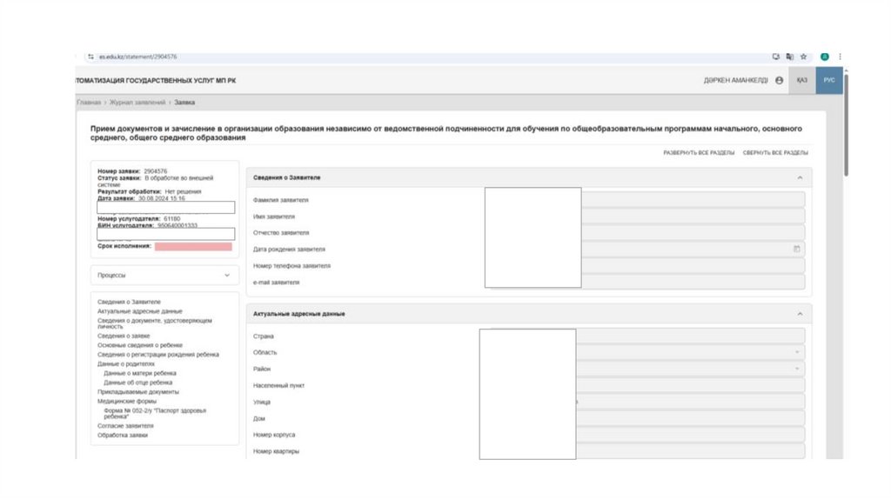Click the site info icon in address bar

point(90,57)
